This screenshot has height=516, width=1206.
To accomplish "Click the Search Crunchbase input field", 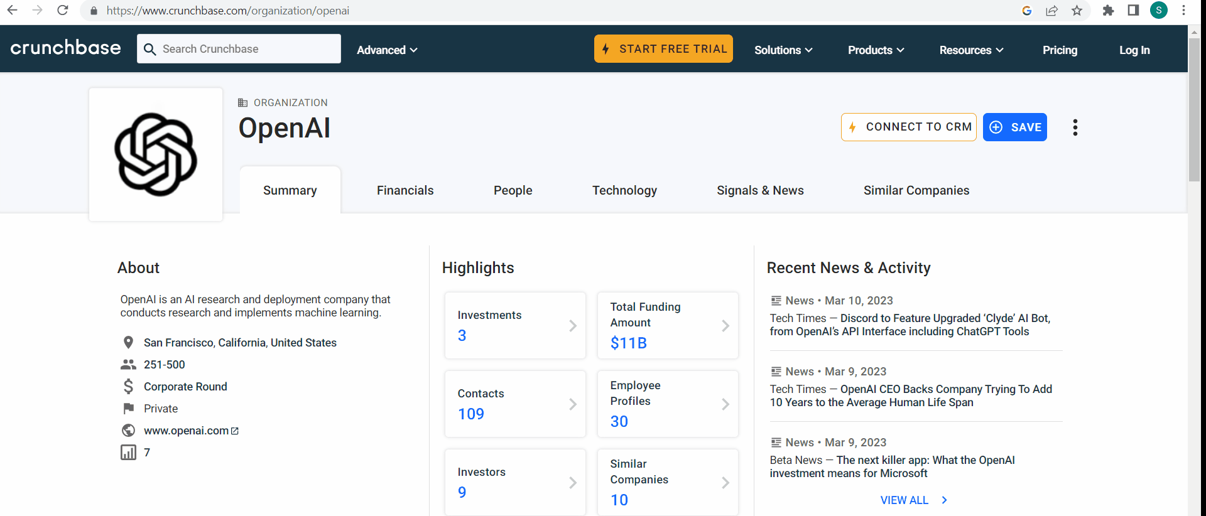I will [x=245, y=49].
